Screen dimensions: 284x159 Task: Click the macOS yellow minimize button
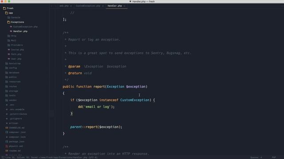click(x=5, y=1)
